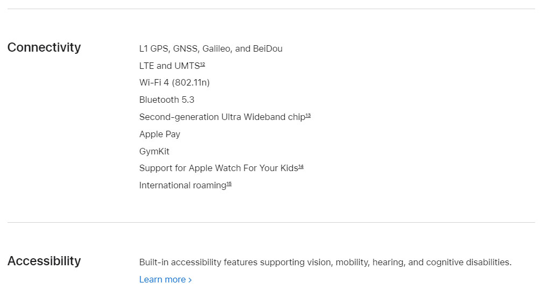Click the Learn more accessibility link
Viewport: 541px width, 290px height.
(x=162, y=279)
